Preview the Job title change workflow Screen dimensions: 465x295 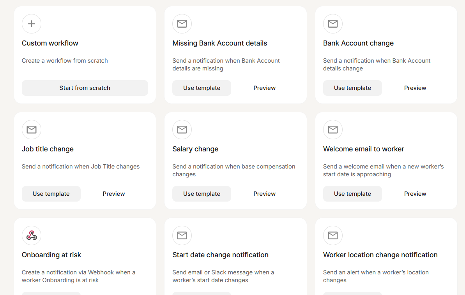(x=113, y=193)
